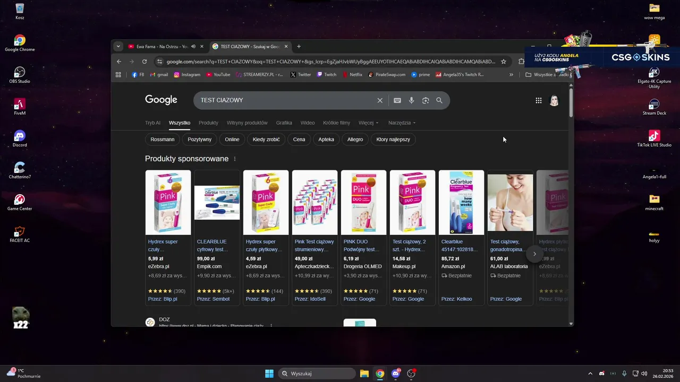The height and width of the screenshot is (382, 680).
Task: Click the taskbar microphone tray icon
Action: pyautogui.click(x=624, y=374)
